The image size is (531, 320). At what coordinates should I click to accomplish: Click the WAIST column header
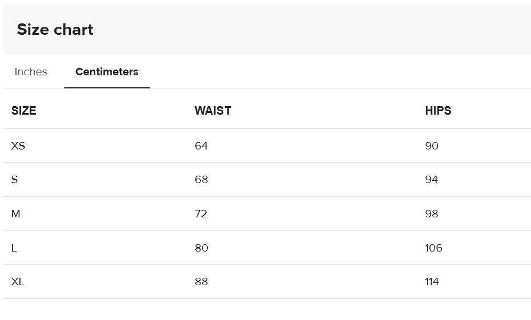pyautogui.click(x=213, y=111)
